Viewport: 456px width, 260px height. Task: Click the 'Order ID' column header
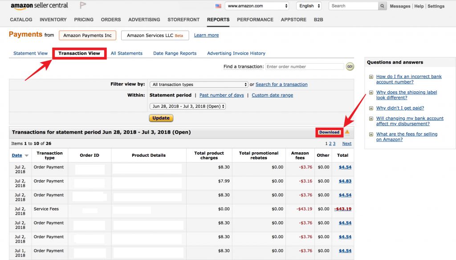pyautogui.click(x=90, y=155)
